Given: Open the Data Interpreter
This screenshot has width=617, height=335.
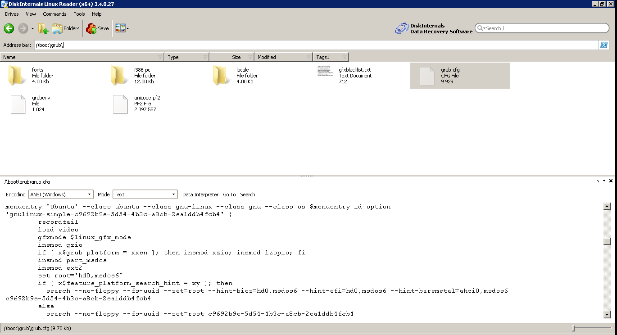Looking at the screenshot, I should pyautogui.click(x=200, y=195).
